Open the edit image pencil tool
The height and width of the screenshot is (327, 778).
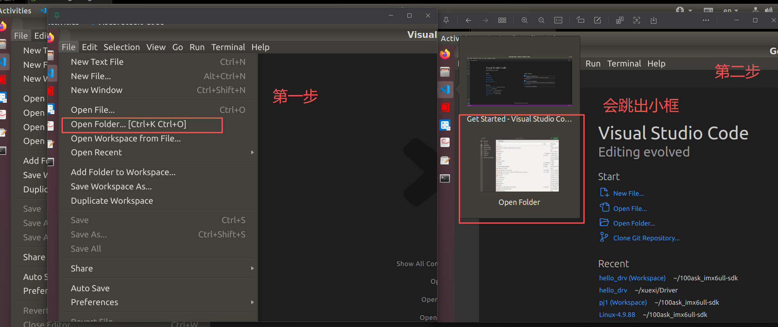tap(598, 20)
